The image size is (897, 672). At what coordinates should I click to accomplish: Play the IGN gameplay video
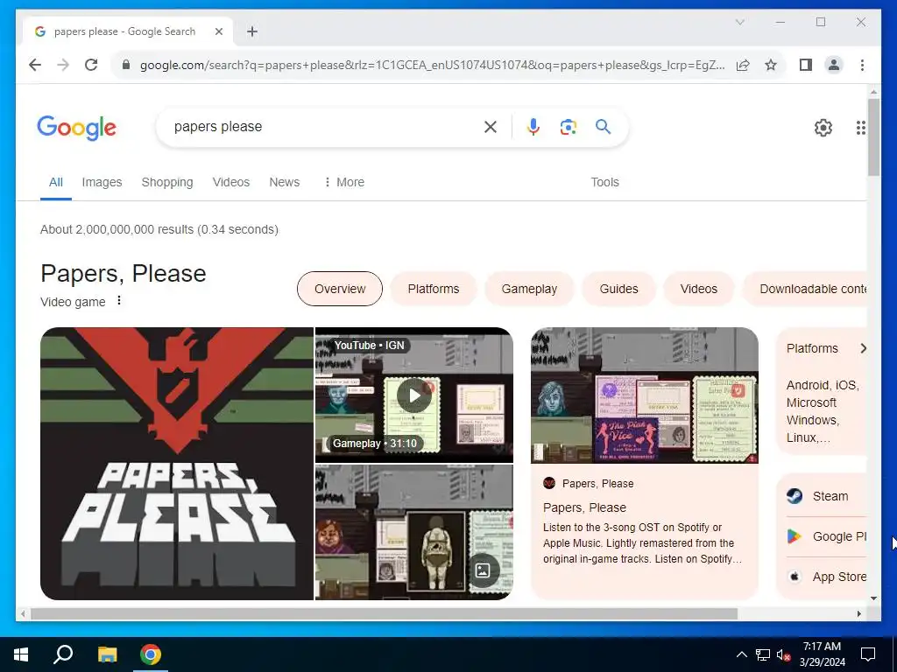pos(414,395)
